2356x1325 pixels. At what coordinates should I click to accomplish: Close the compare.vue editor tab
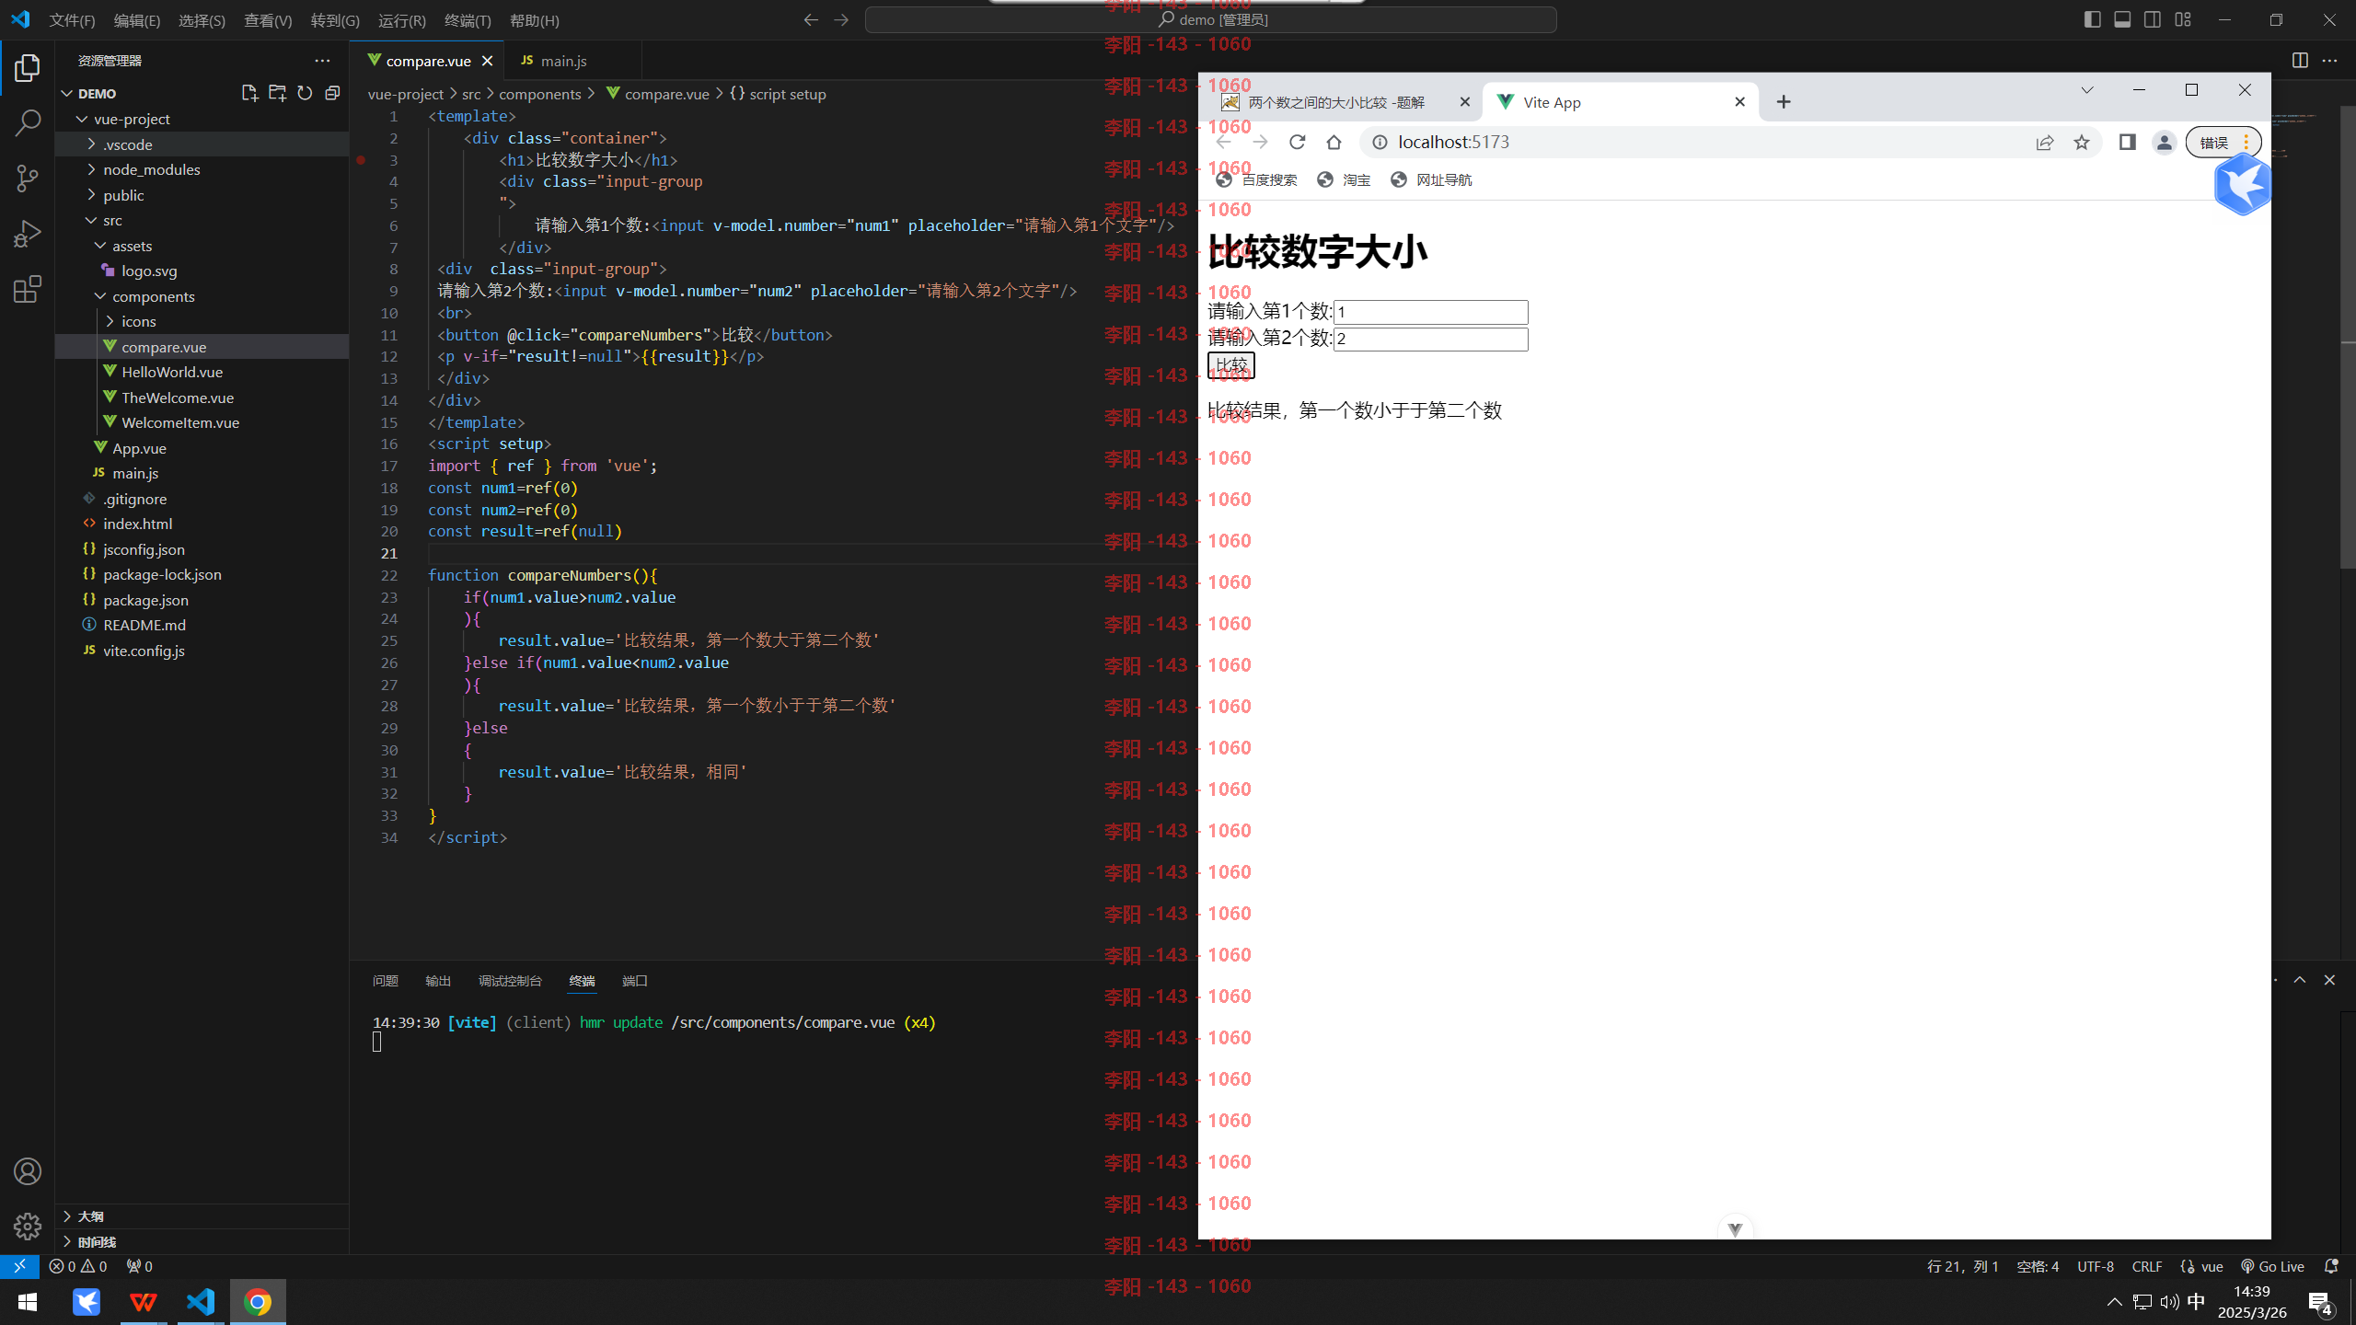click(487, 61)
